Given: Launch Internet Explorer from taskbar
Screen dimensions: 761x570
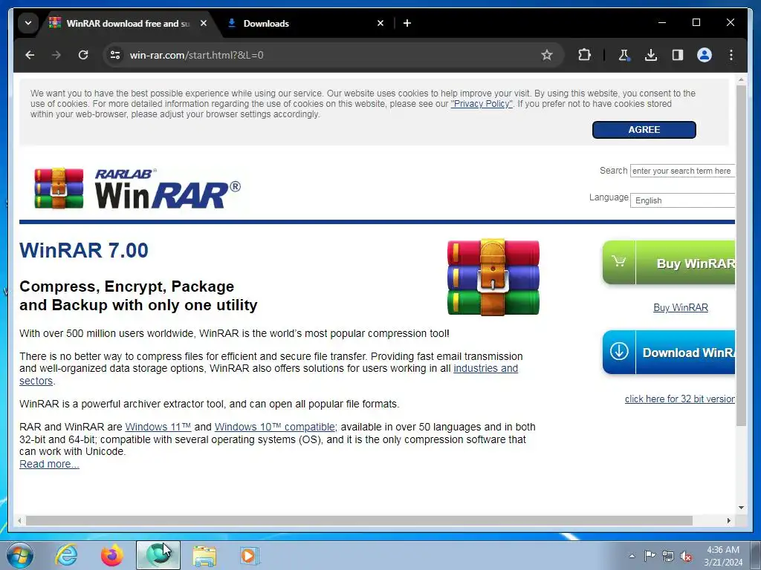Looking at the screenshot, I should coord(66,555).
